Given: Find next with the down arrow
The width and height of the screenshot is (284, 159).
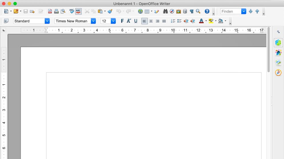Looking at the screenshot, I should point(251,11).
